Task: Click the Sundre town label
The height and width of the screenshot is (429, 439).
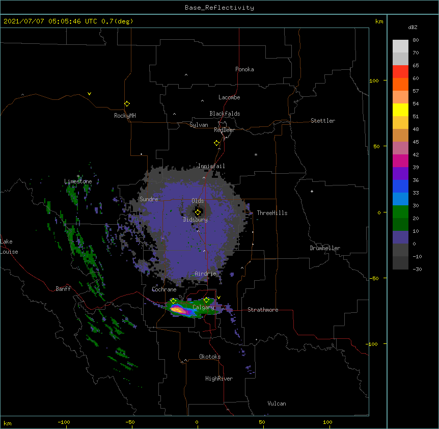Action: click(x=149, y=199)
